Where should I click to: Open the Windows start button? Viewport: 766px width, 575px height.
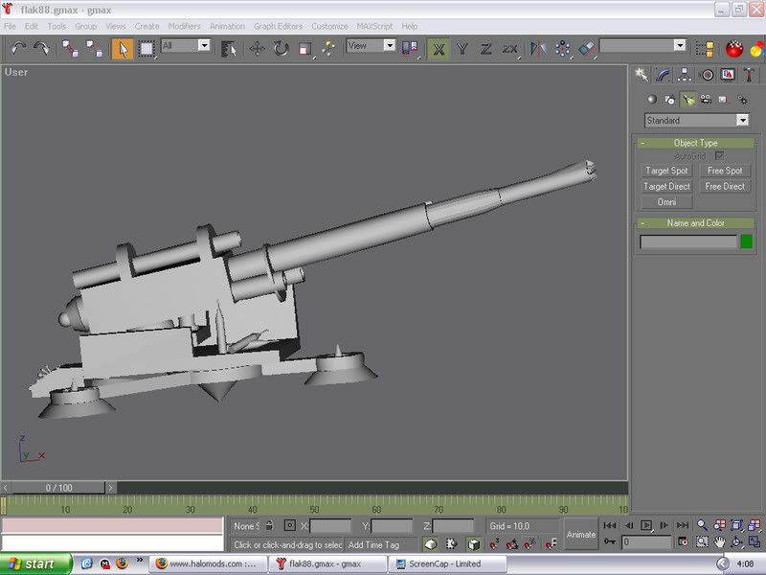tap(35, 564)
